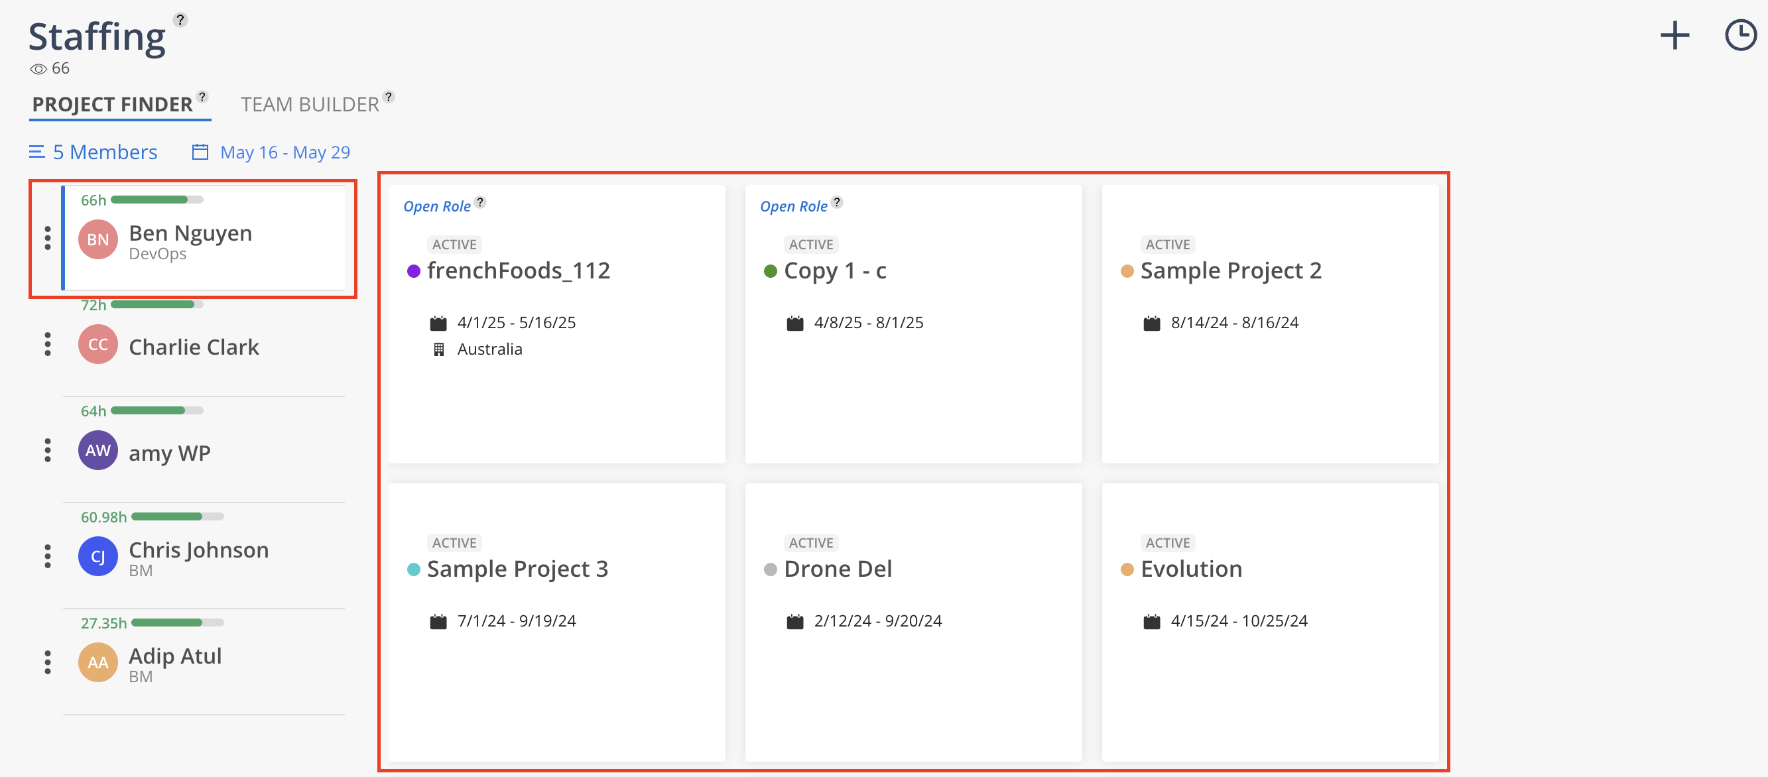Open the three-dot menu for Adip Atul
1768x777 pixels.
pyautogui.click(x=47, y=662)
